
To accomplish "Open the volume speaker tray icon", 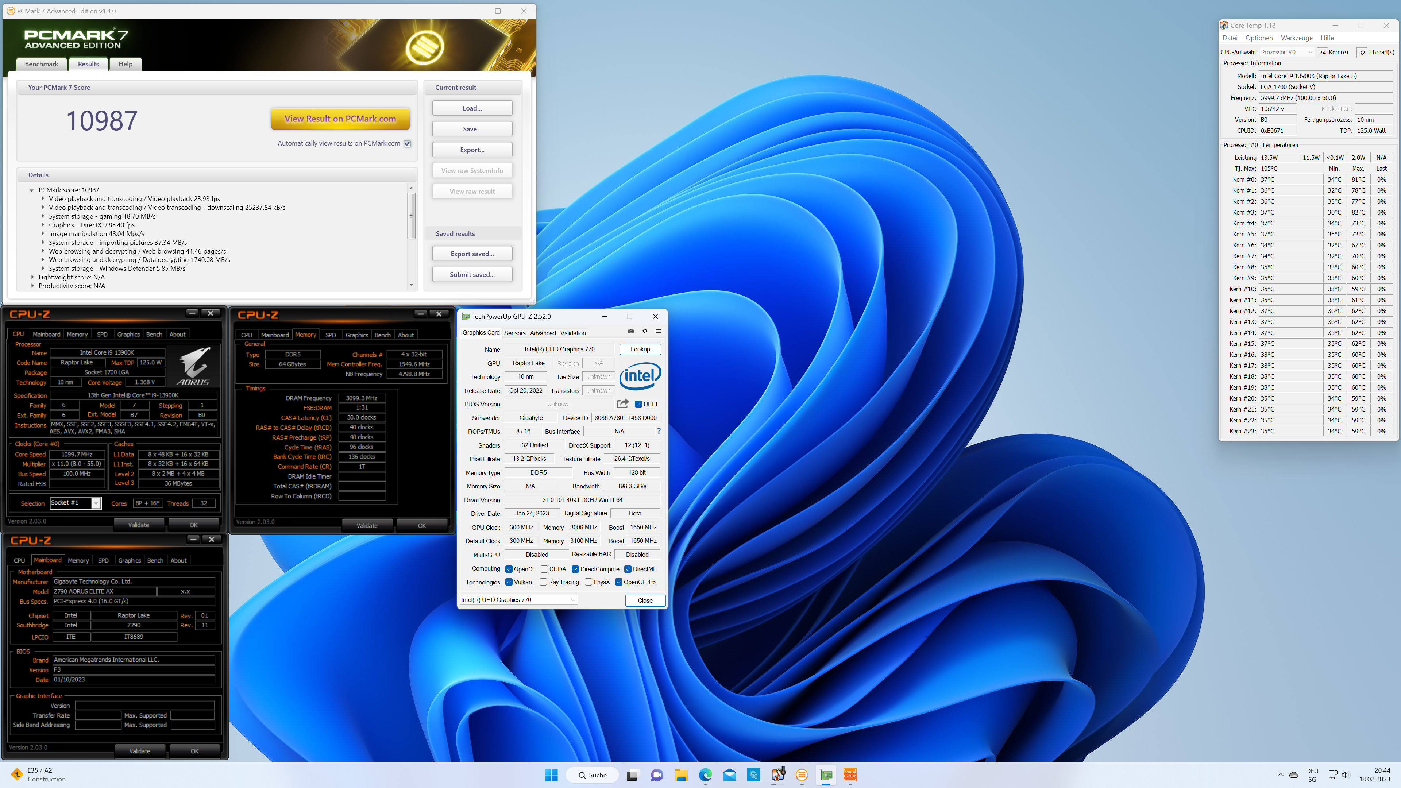I will tap(1346, 775).
